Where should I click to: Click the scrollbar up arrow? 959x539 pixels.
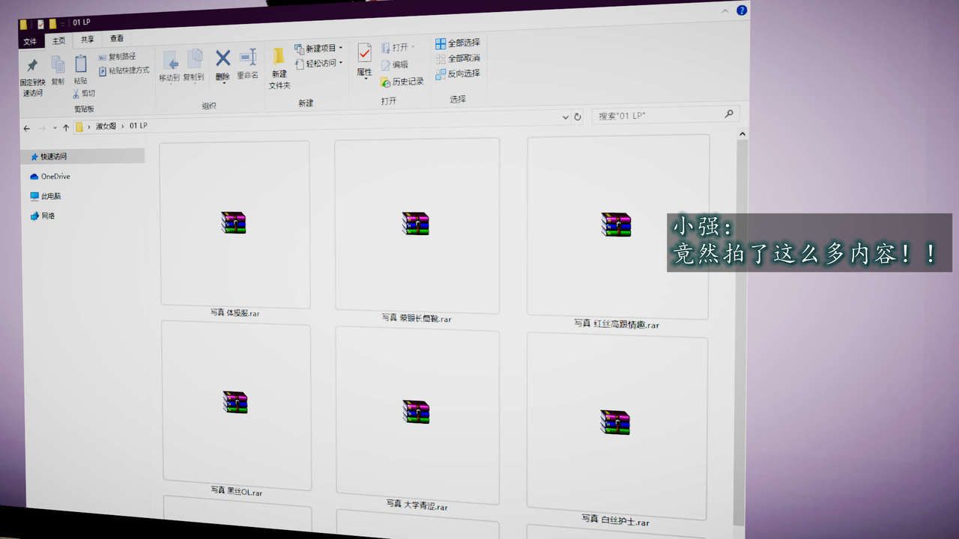coord(742,134)
